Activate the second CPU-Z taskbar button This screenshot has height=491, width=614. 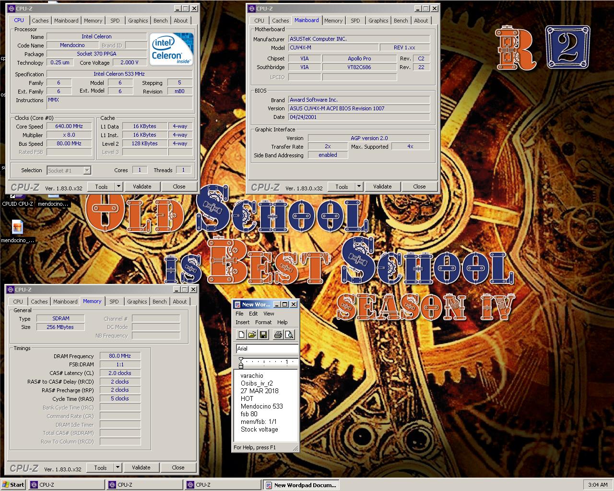[x=145, y=485]
